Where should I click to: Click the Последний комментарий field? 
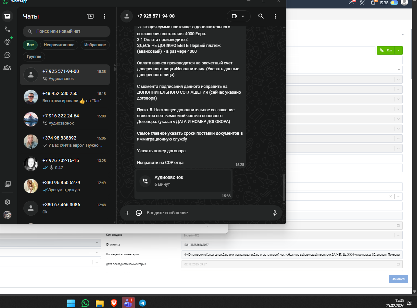pos(292,255)
